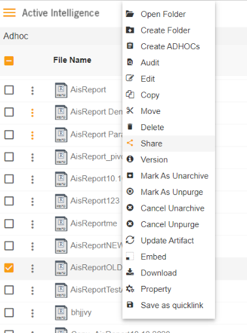Screen dimensions: 247x333
Task: Select Save as quicklink menu entry
Action: (169, 305)
